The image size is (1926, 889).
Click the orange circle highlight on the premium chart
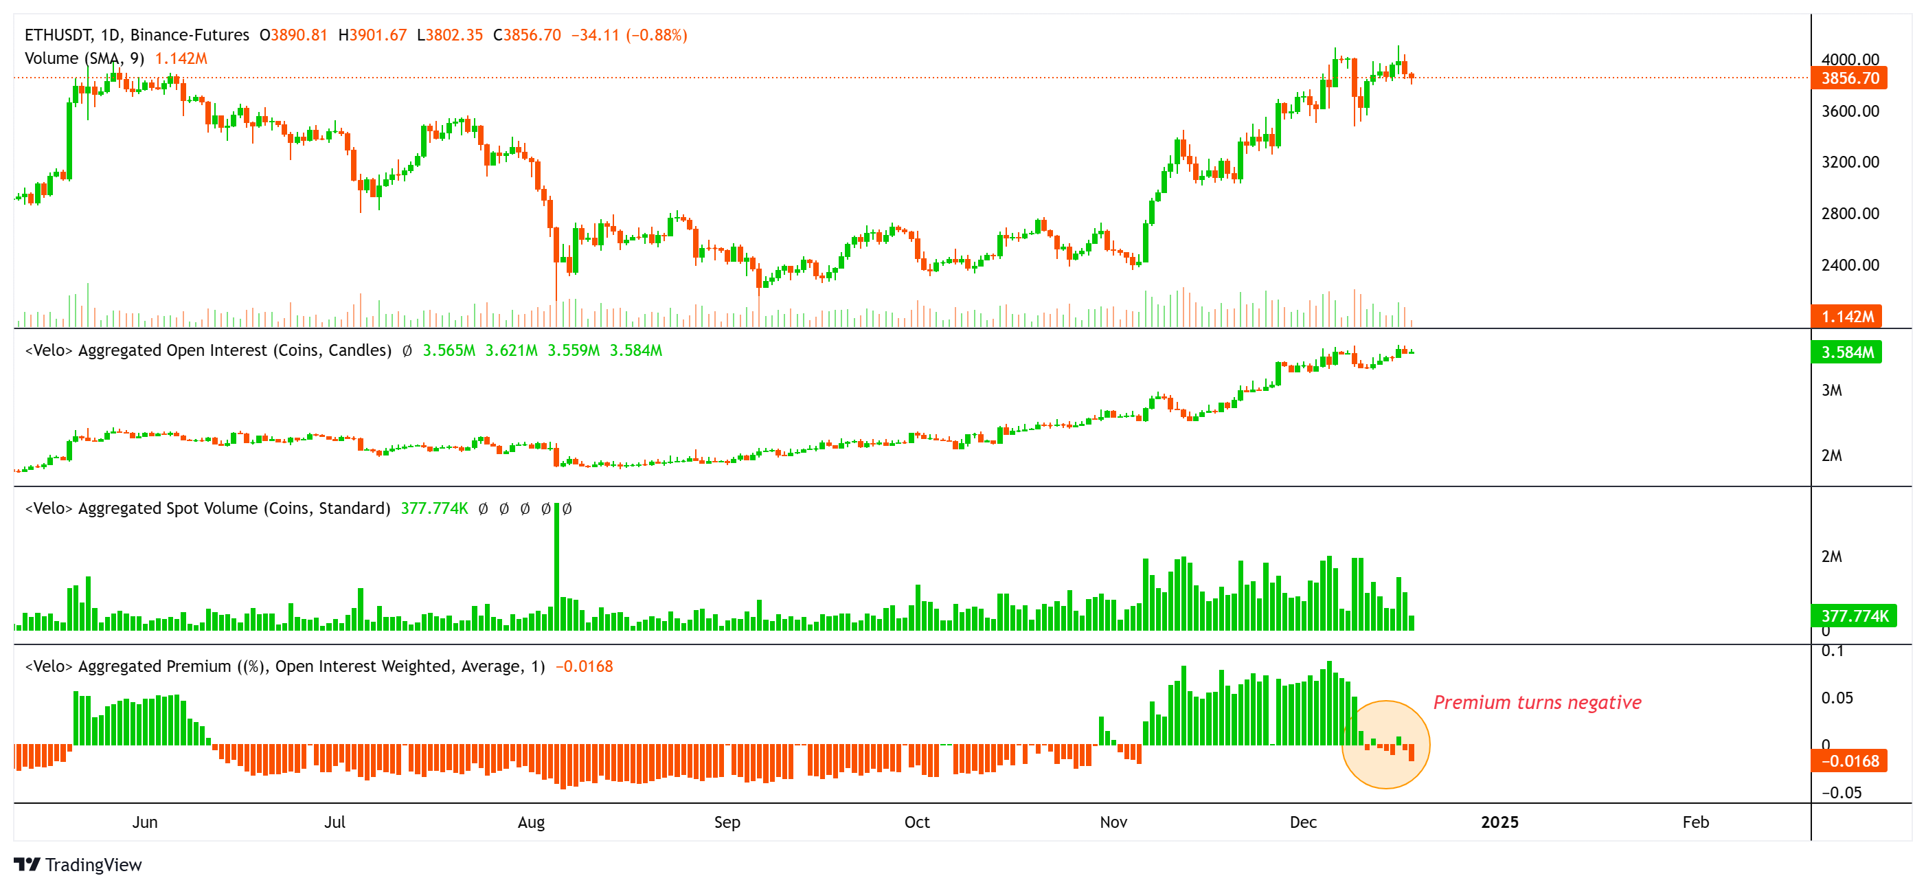(x=1385, y=770)
